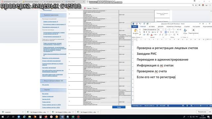Toggle bold (Ж) formatting in Word
The image size is (212, 119).
click(144, 32)
